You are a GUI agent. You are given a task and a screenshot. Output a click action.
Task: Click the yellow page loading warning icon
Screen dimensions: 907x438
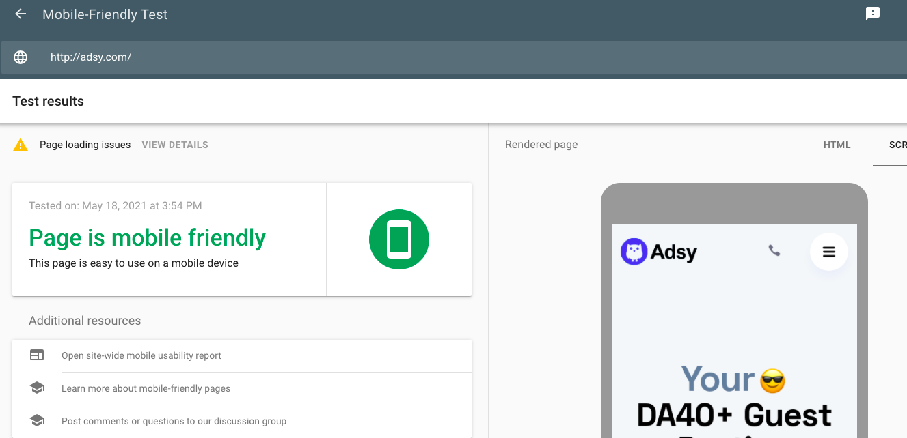21,145
